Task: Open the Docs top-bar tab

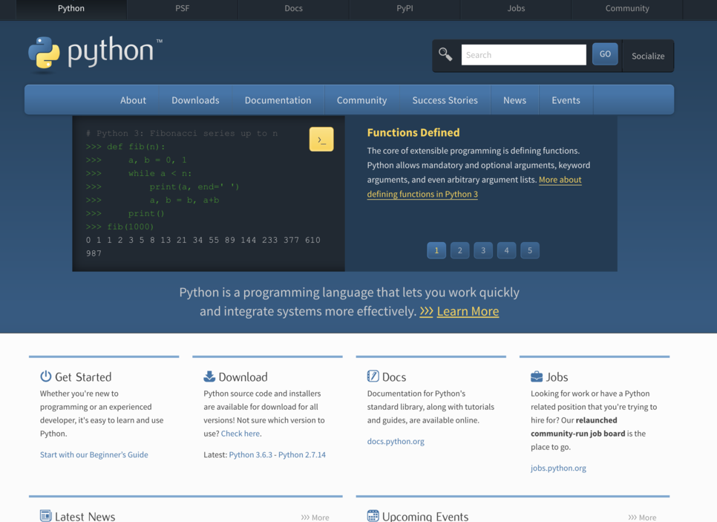Action: (x=293, y=8)
